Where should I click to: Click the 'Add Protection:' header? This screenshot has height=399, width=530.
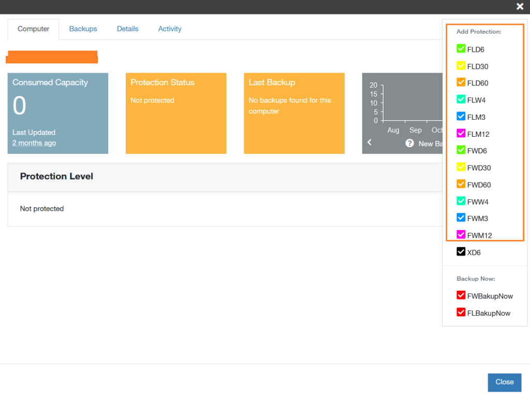coord(479,32)
